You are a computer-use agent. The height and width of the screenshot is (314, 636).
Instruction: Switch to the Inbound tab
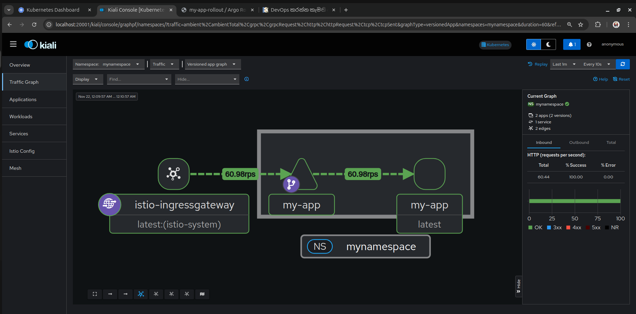tap(544, 142)
